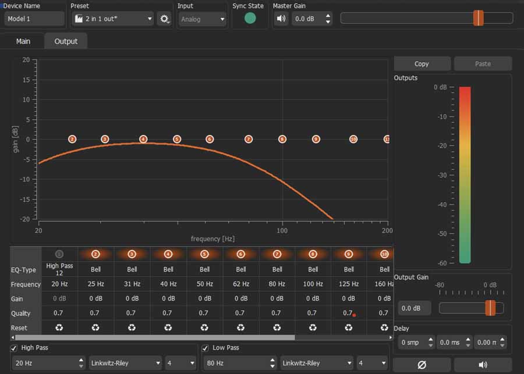The width and height of the screenshot is (524, 374).
Task: Click the phase invert icon button
Action: [422, 365]
